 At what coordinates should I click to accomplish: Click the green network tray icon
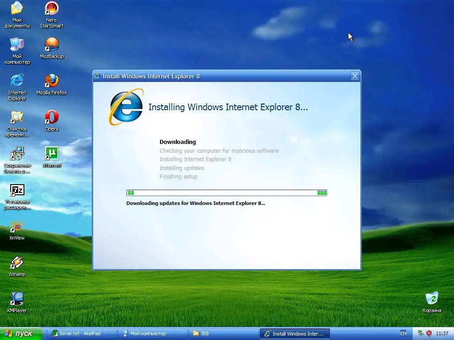[421, 333]
